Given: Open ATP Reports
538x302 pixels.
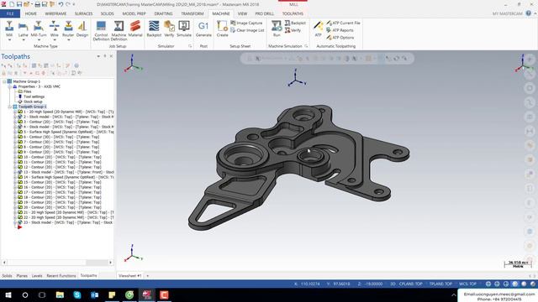Looking at the screenshot, I should [x=340, y=30].
